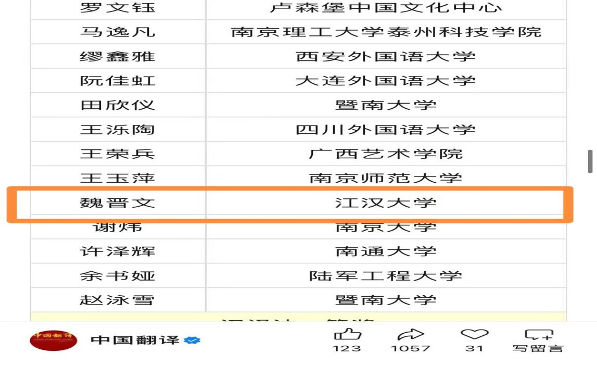Click the vertical scrollbar thumb
Viewport: 597px width, 379px height.
590,161
